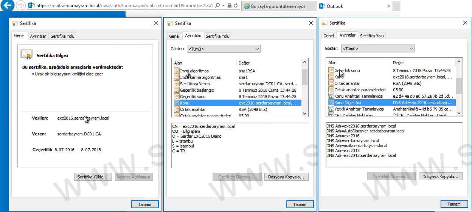Click Dosyaya Kopyala in the middle dialog
472x212 pixels.
click(x=286, y=177)
